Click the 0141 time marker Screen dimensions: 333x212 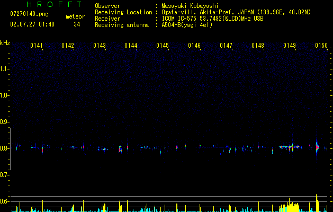(37, 46)
